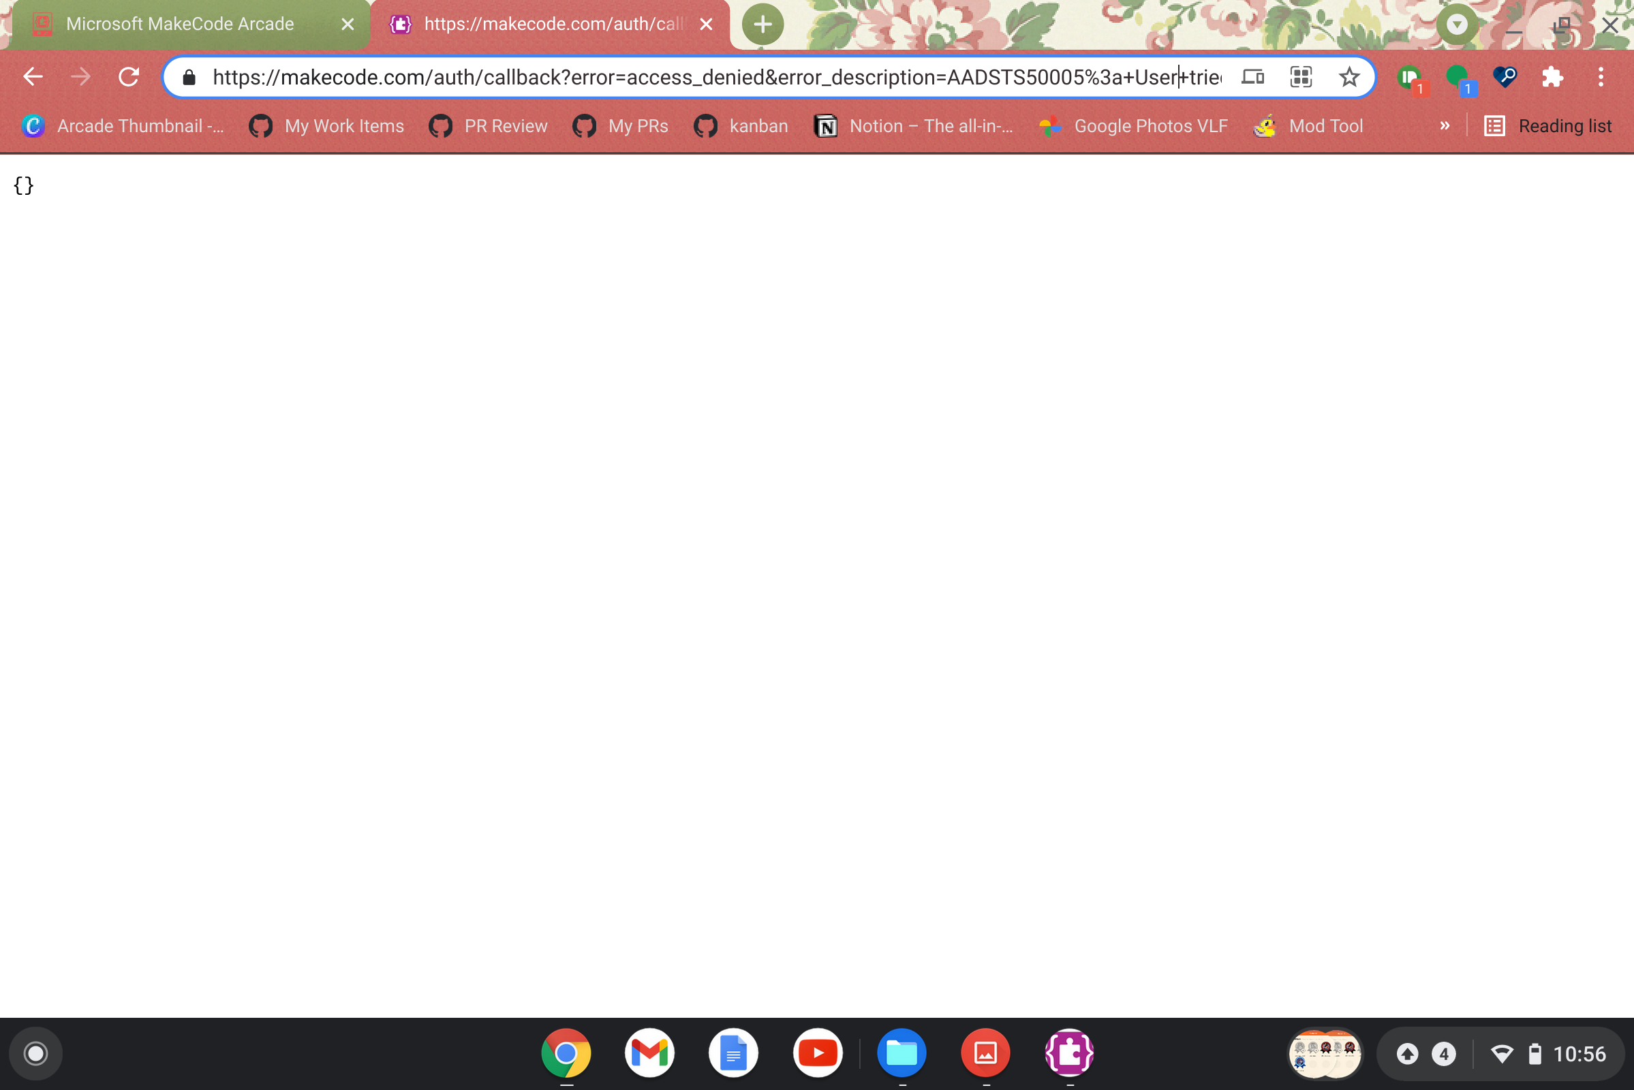Open the My Work Items bookmark

pos(326,126)
